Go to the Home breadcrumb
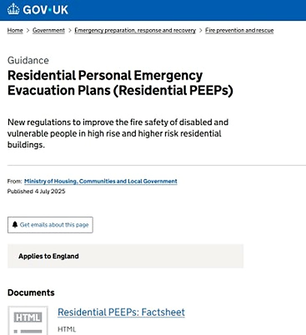This screenshot has height=335, width=306. tap(15, 30)
